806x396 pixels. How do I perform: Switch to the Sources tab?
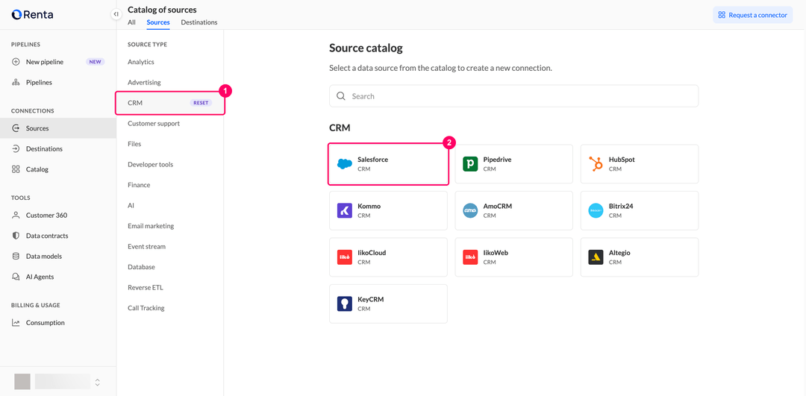tap(158, 22)
